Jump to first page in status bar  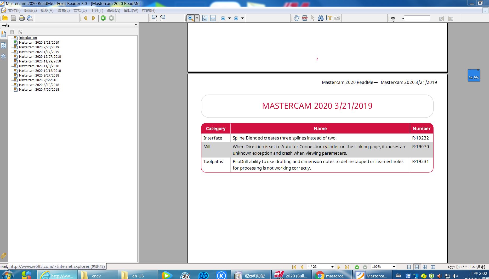coord(294,267)
